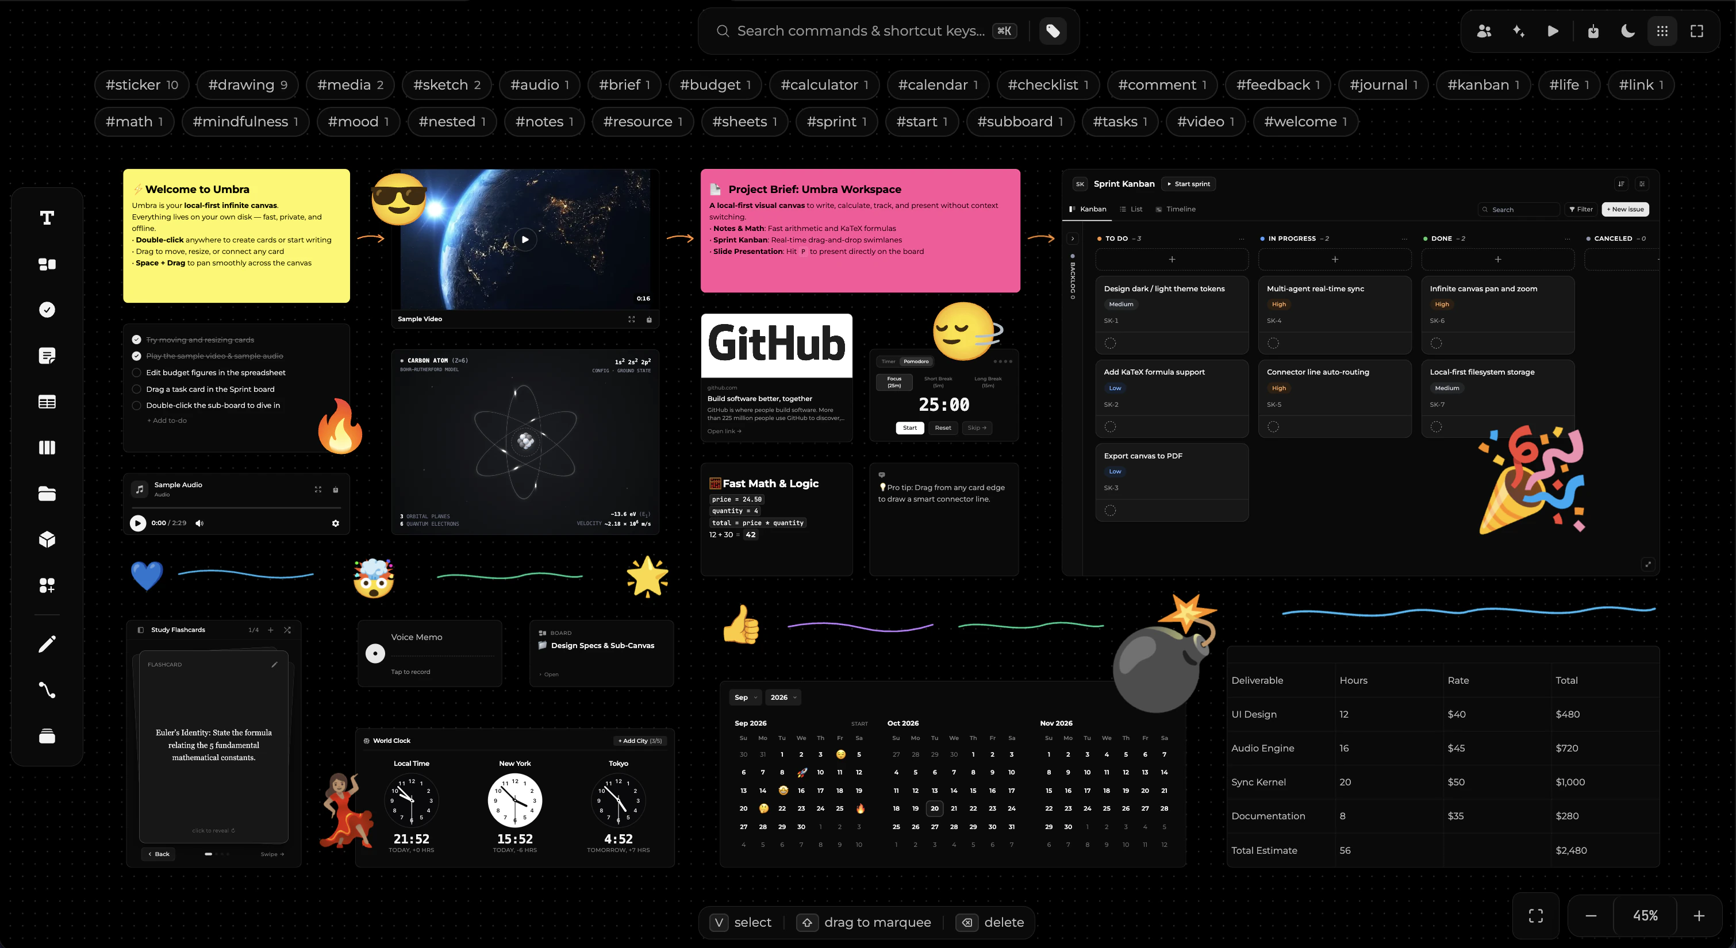The width and height of the screenshot is (1736, 948).
Task: Select the pencil drawing tool
Action: pyautogui.click(x=47, y=644)
